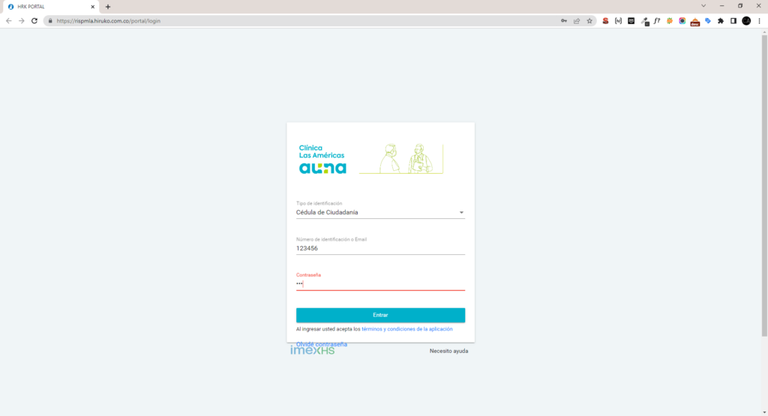Open the Extensions puzzle piece icon
This screenshot has width=768, height=416.
click(721, 20)
